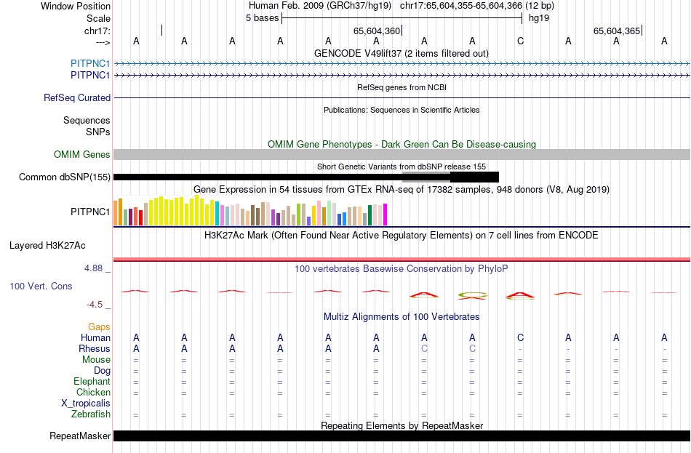Click the PITPNC1 GTEx expression label
Screen dimensions: 691x453
(x=90, y=212)
